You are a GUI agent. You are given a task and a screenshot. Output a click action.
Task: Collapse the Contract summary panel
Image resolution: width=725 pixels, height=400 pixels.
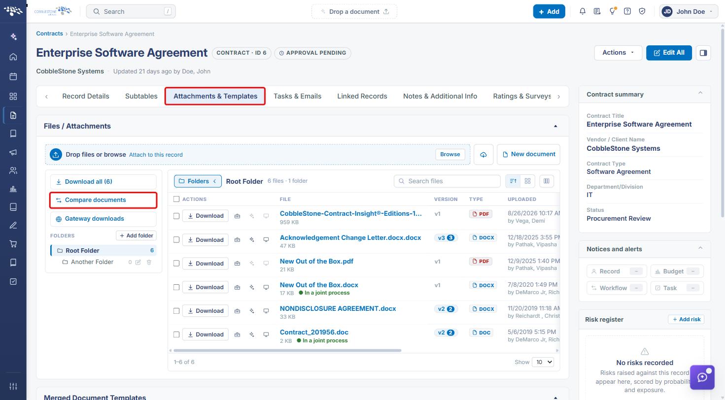pyautogui.click(x=700, y=93)
